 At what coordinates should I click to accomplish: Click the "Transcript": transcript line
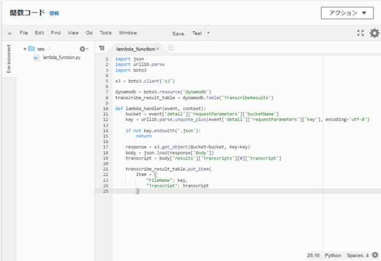click(x=177, y=186)
